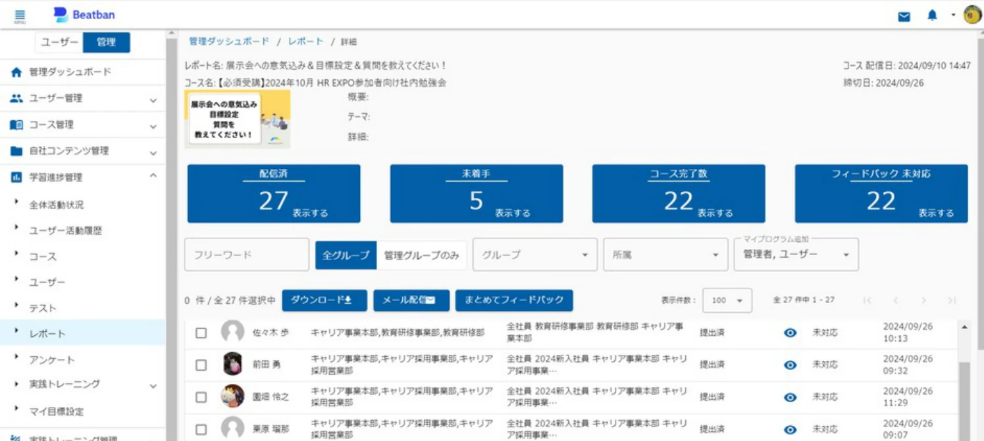The image size is (984, 441).
Task: Open レポート in sidebar
Action: tap(82, 333)
